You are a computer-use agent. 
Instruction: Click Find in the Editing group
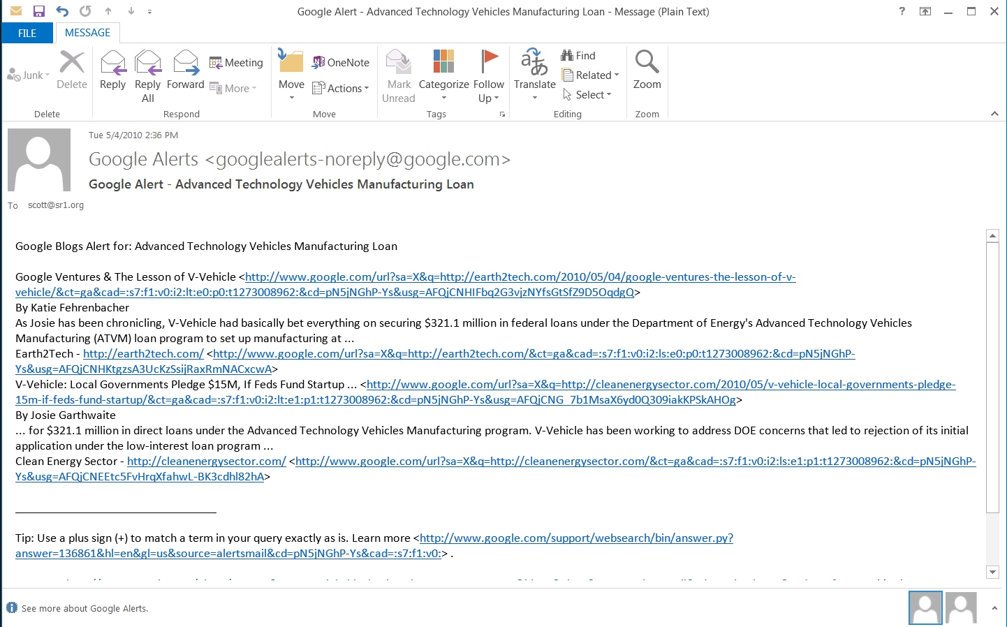(578, 56)
